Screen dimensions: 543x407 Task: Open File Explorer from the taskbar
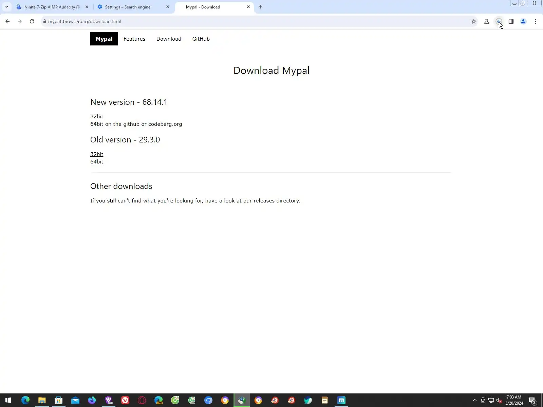[x=42, y=400]
